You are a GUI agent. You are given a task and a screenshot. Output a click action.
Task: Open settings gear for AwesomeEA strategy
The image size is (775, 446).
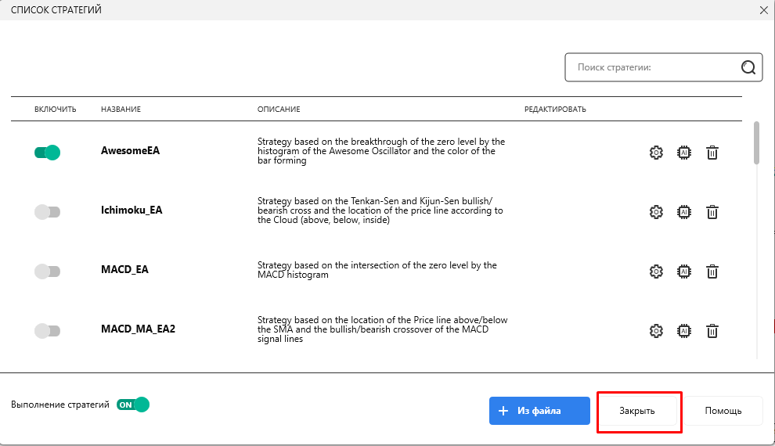[x=656, y=153]
